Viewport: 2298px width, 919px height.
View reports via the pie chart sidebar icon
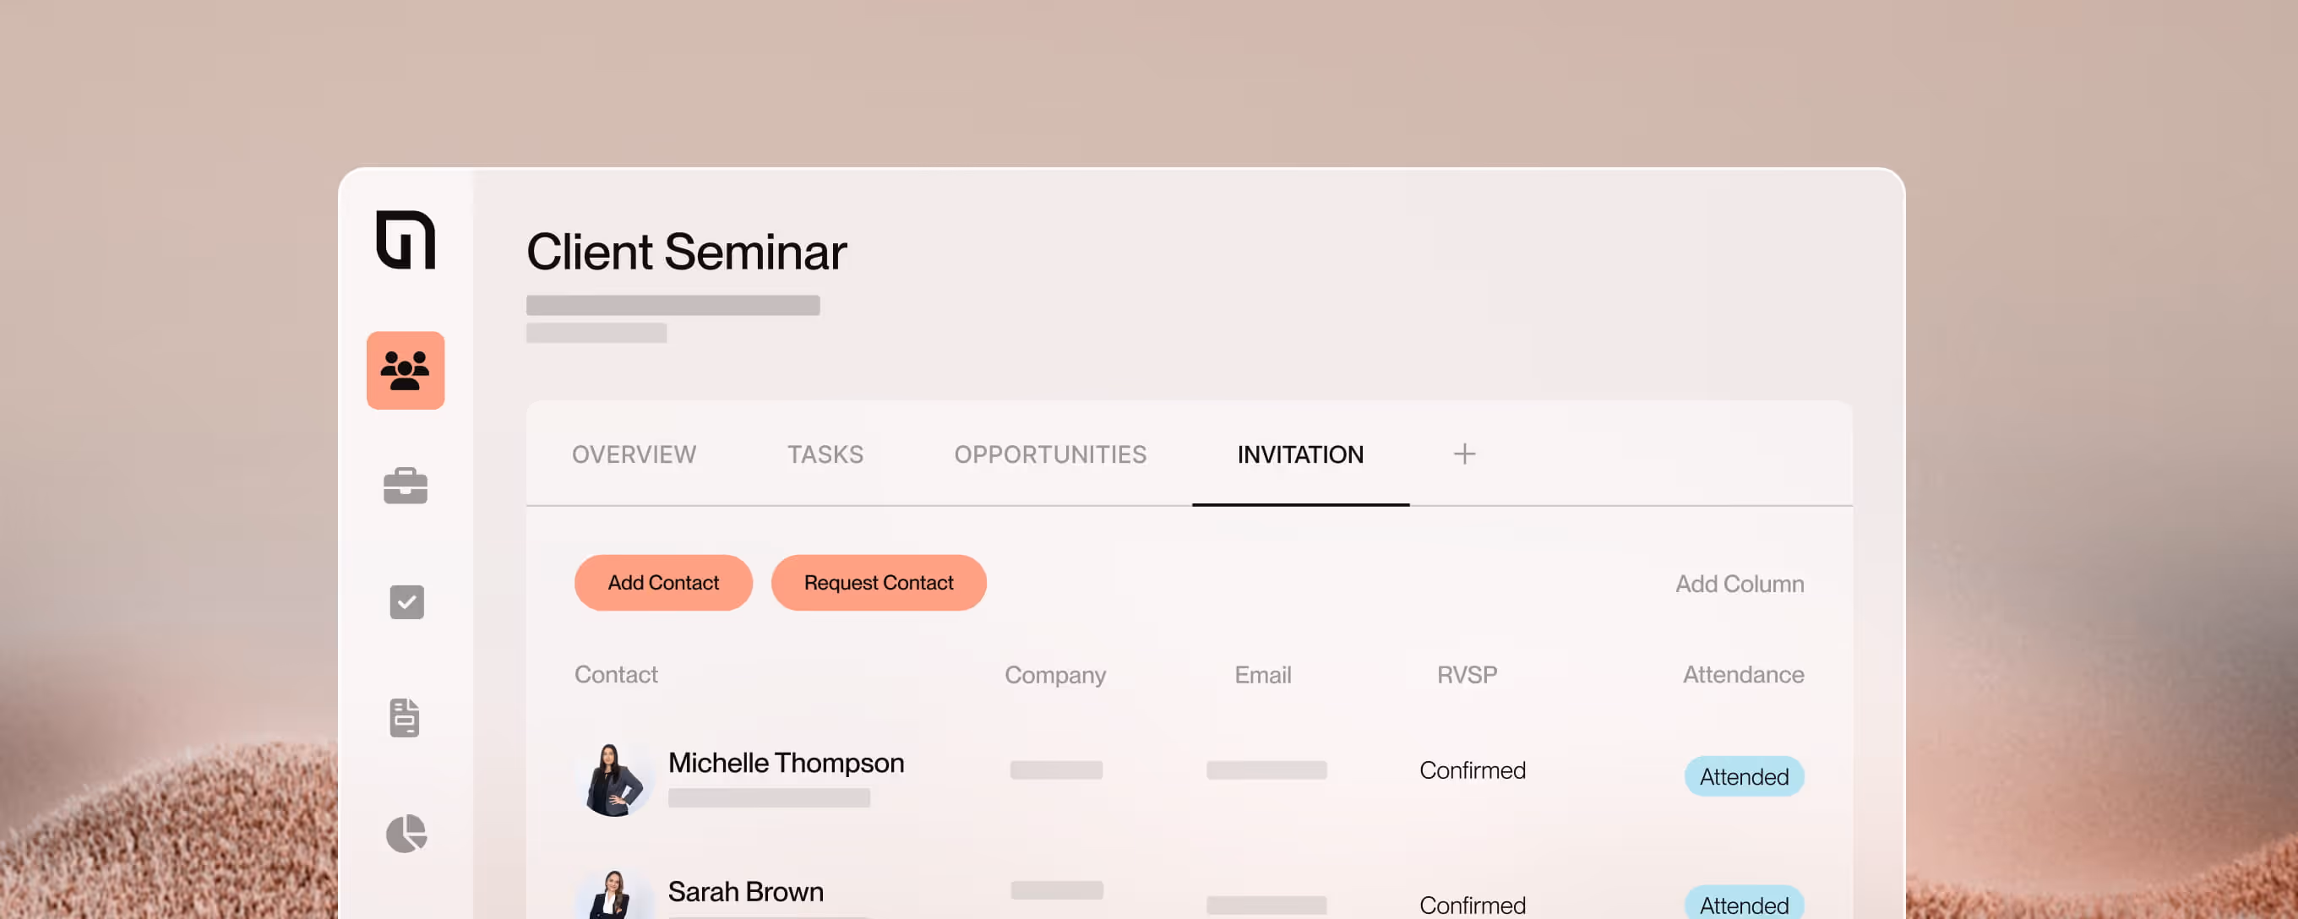pos(408,835)
